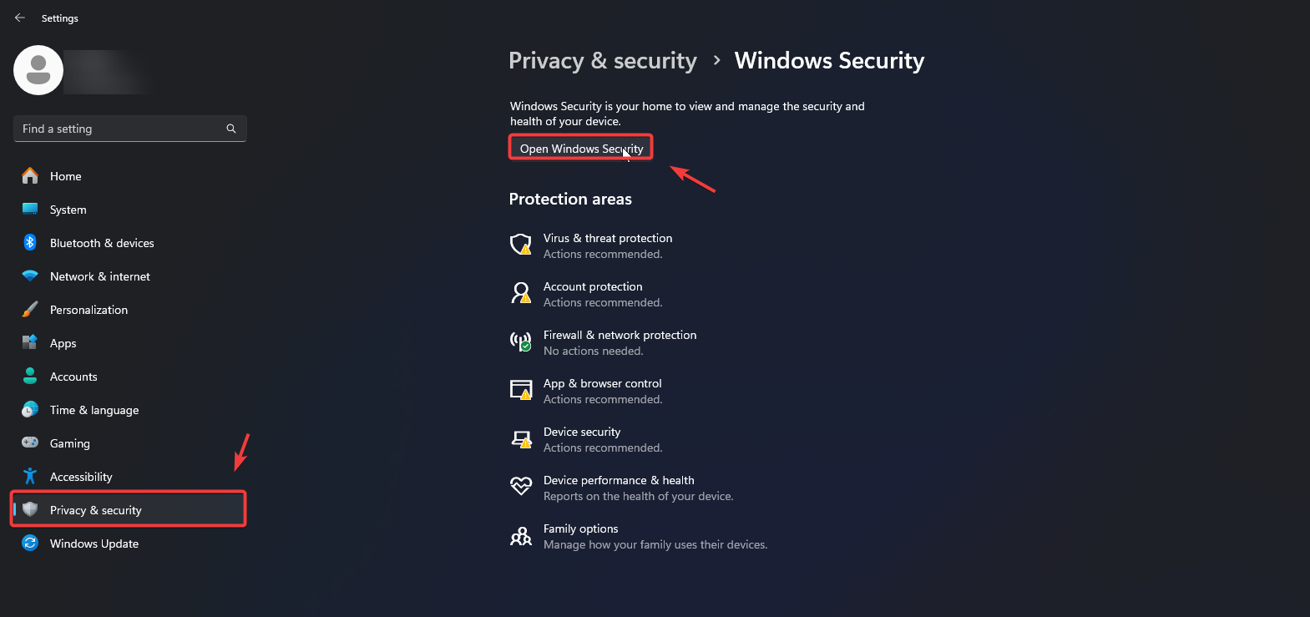Click the Firewall & network protection icon
Image resolution: width=1310 pixels, height=617 pixels.
coord(521,341)
